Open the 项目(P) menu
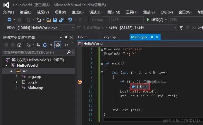This screenshot has width=203, height=125. click(x=60, y=12)
